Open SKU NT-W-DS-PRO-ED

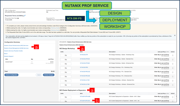[85, 76]
